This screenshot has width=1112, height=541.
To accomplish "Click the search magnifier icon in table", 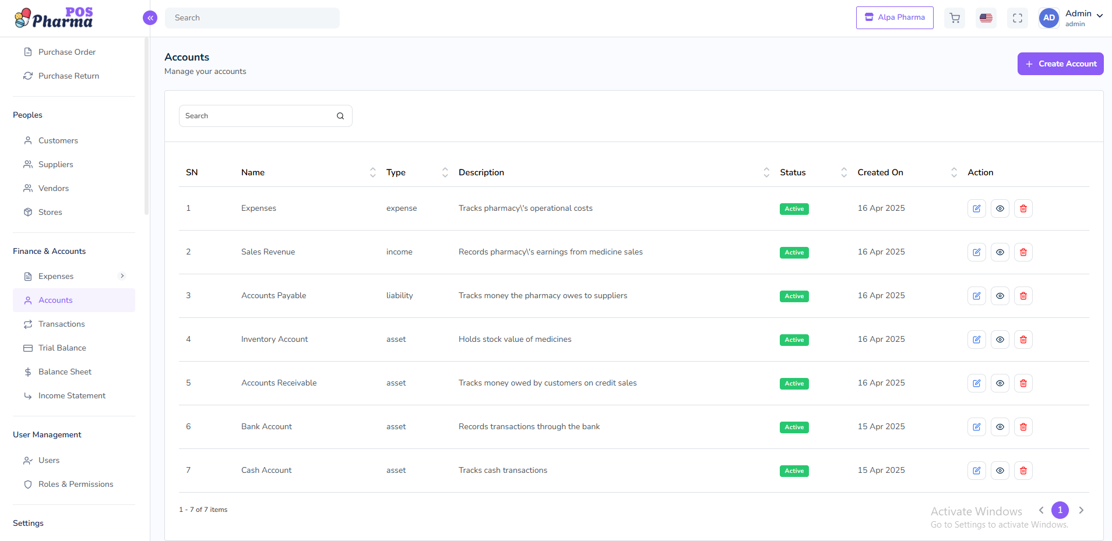I will [x=340, y=116].
